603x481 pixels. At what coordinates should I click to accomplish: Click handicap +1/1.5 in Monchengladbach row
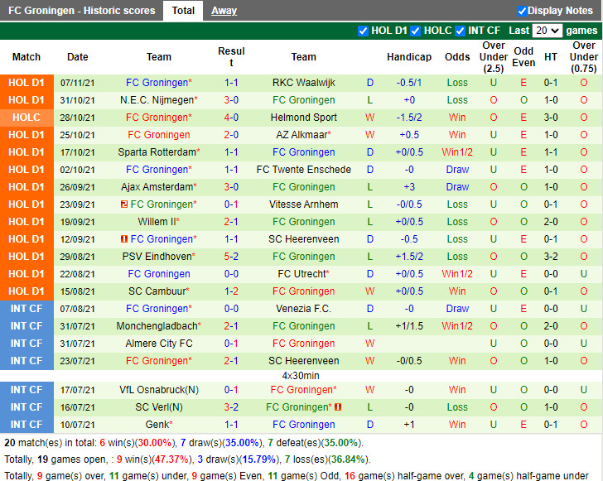coord(409,325)
